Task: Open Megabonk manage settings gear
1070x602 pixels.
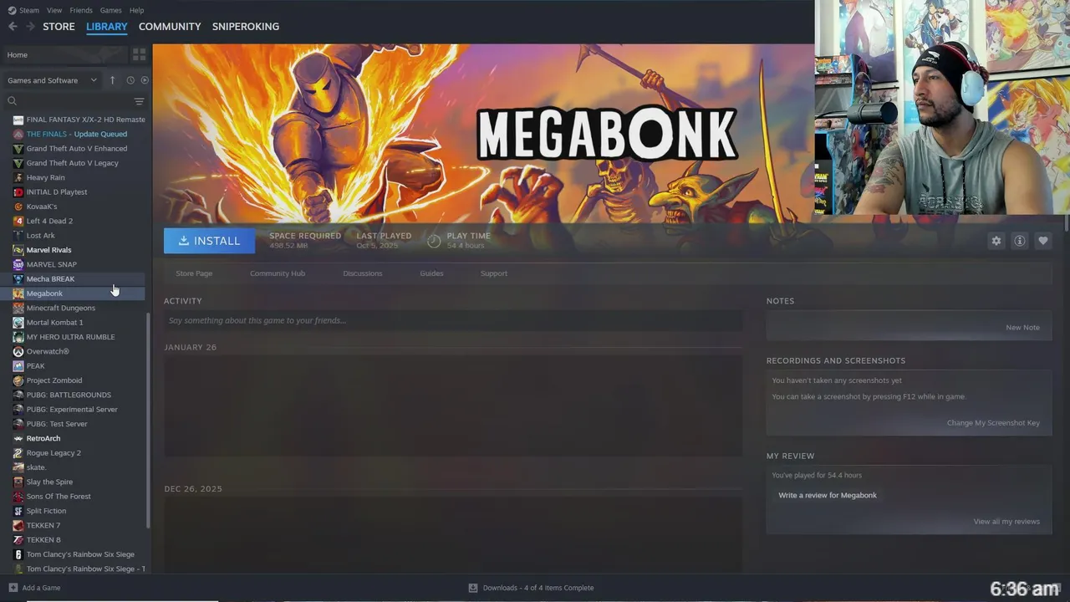Action: [996, 241]
